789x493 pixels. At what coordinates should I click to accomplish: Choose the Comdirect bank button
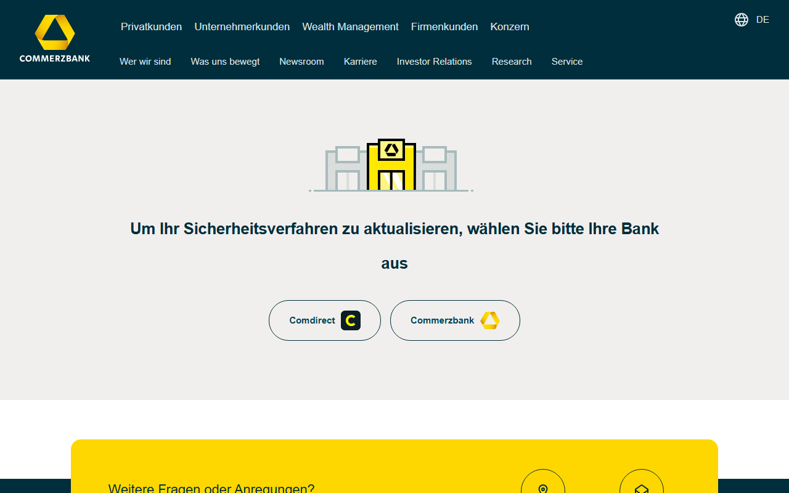click(325, 320)
